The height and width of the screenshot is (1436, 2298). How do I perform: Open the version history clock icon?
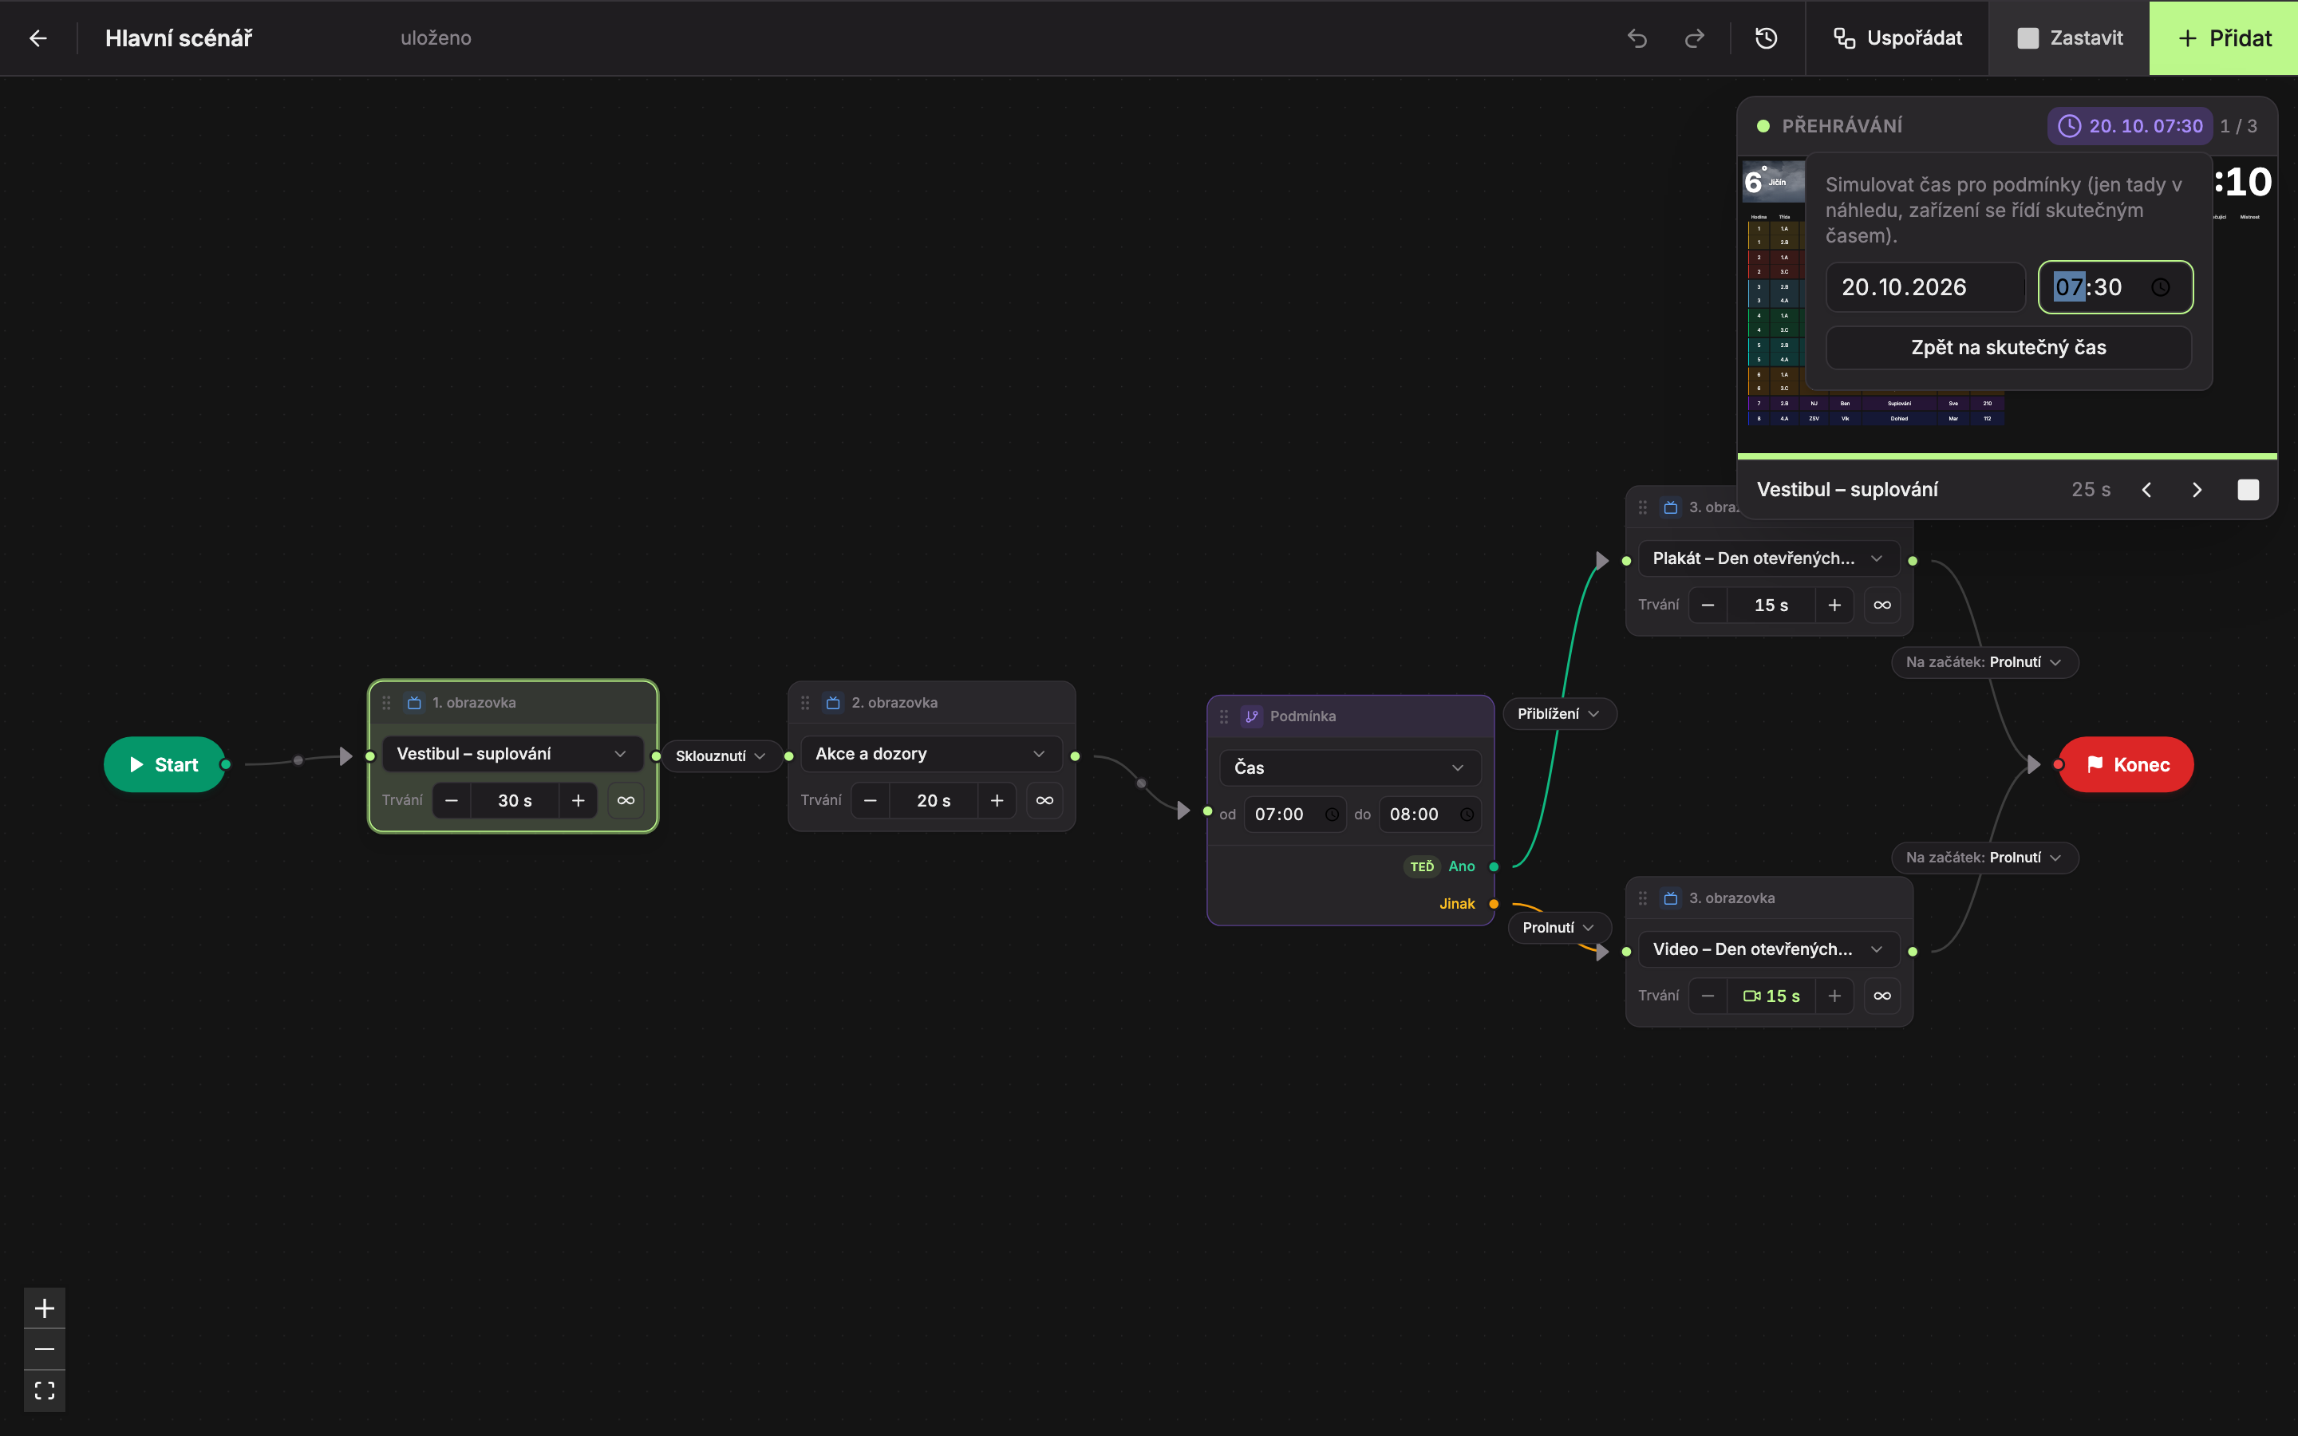tap(1767, 38)
